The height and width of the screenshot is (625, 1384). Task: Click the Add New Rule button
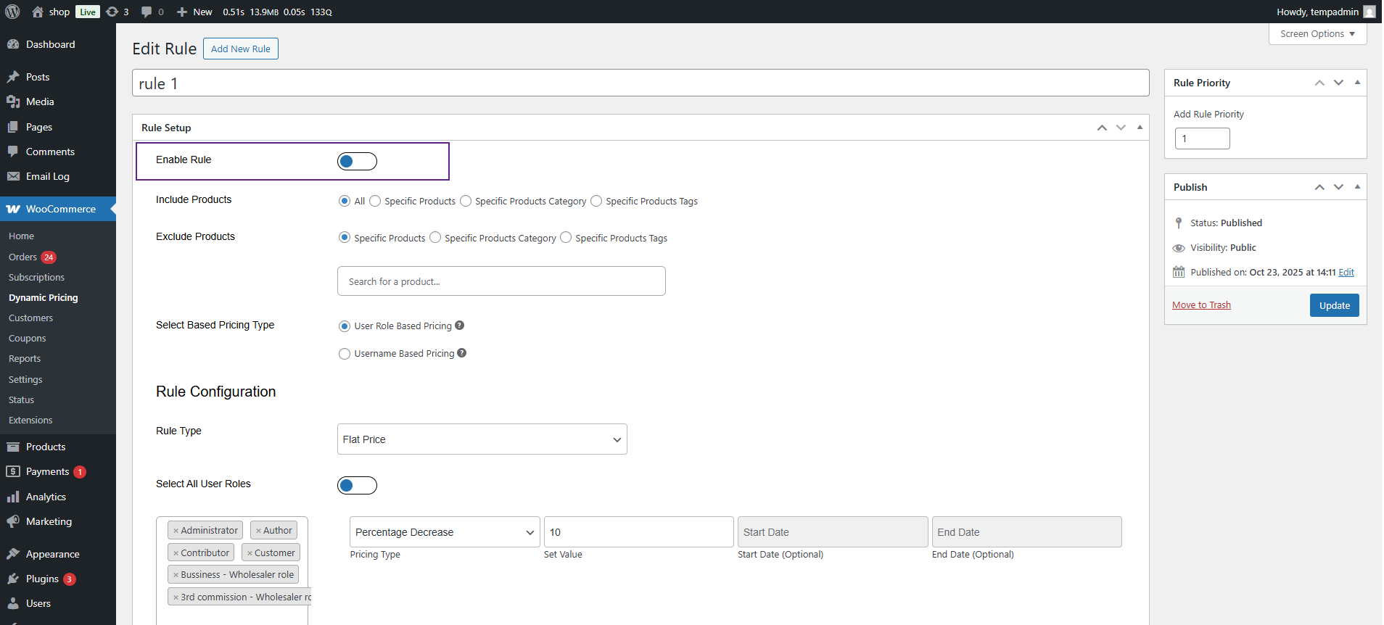[240, 49]
